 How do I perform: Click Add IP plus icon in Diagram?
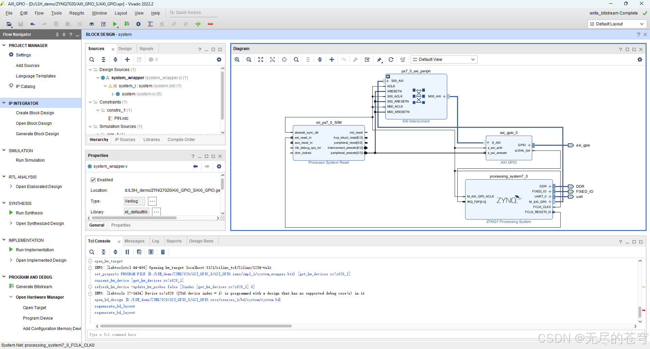tap(332, 60)
